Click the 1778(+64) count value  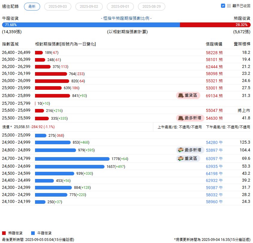pyautogui.click(x=120, y=159)
